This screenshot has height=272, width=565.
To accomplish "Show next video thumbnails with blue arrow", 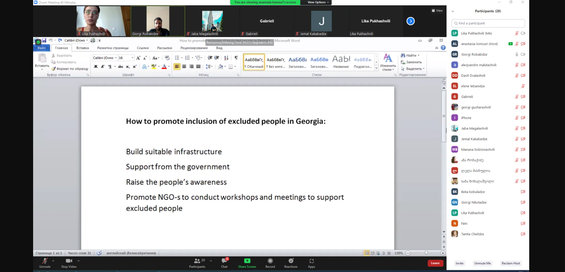I will coord(410,21).
